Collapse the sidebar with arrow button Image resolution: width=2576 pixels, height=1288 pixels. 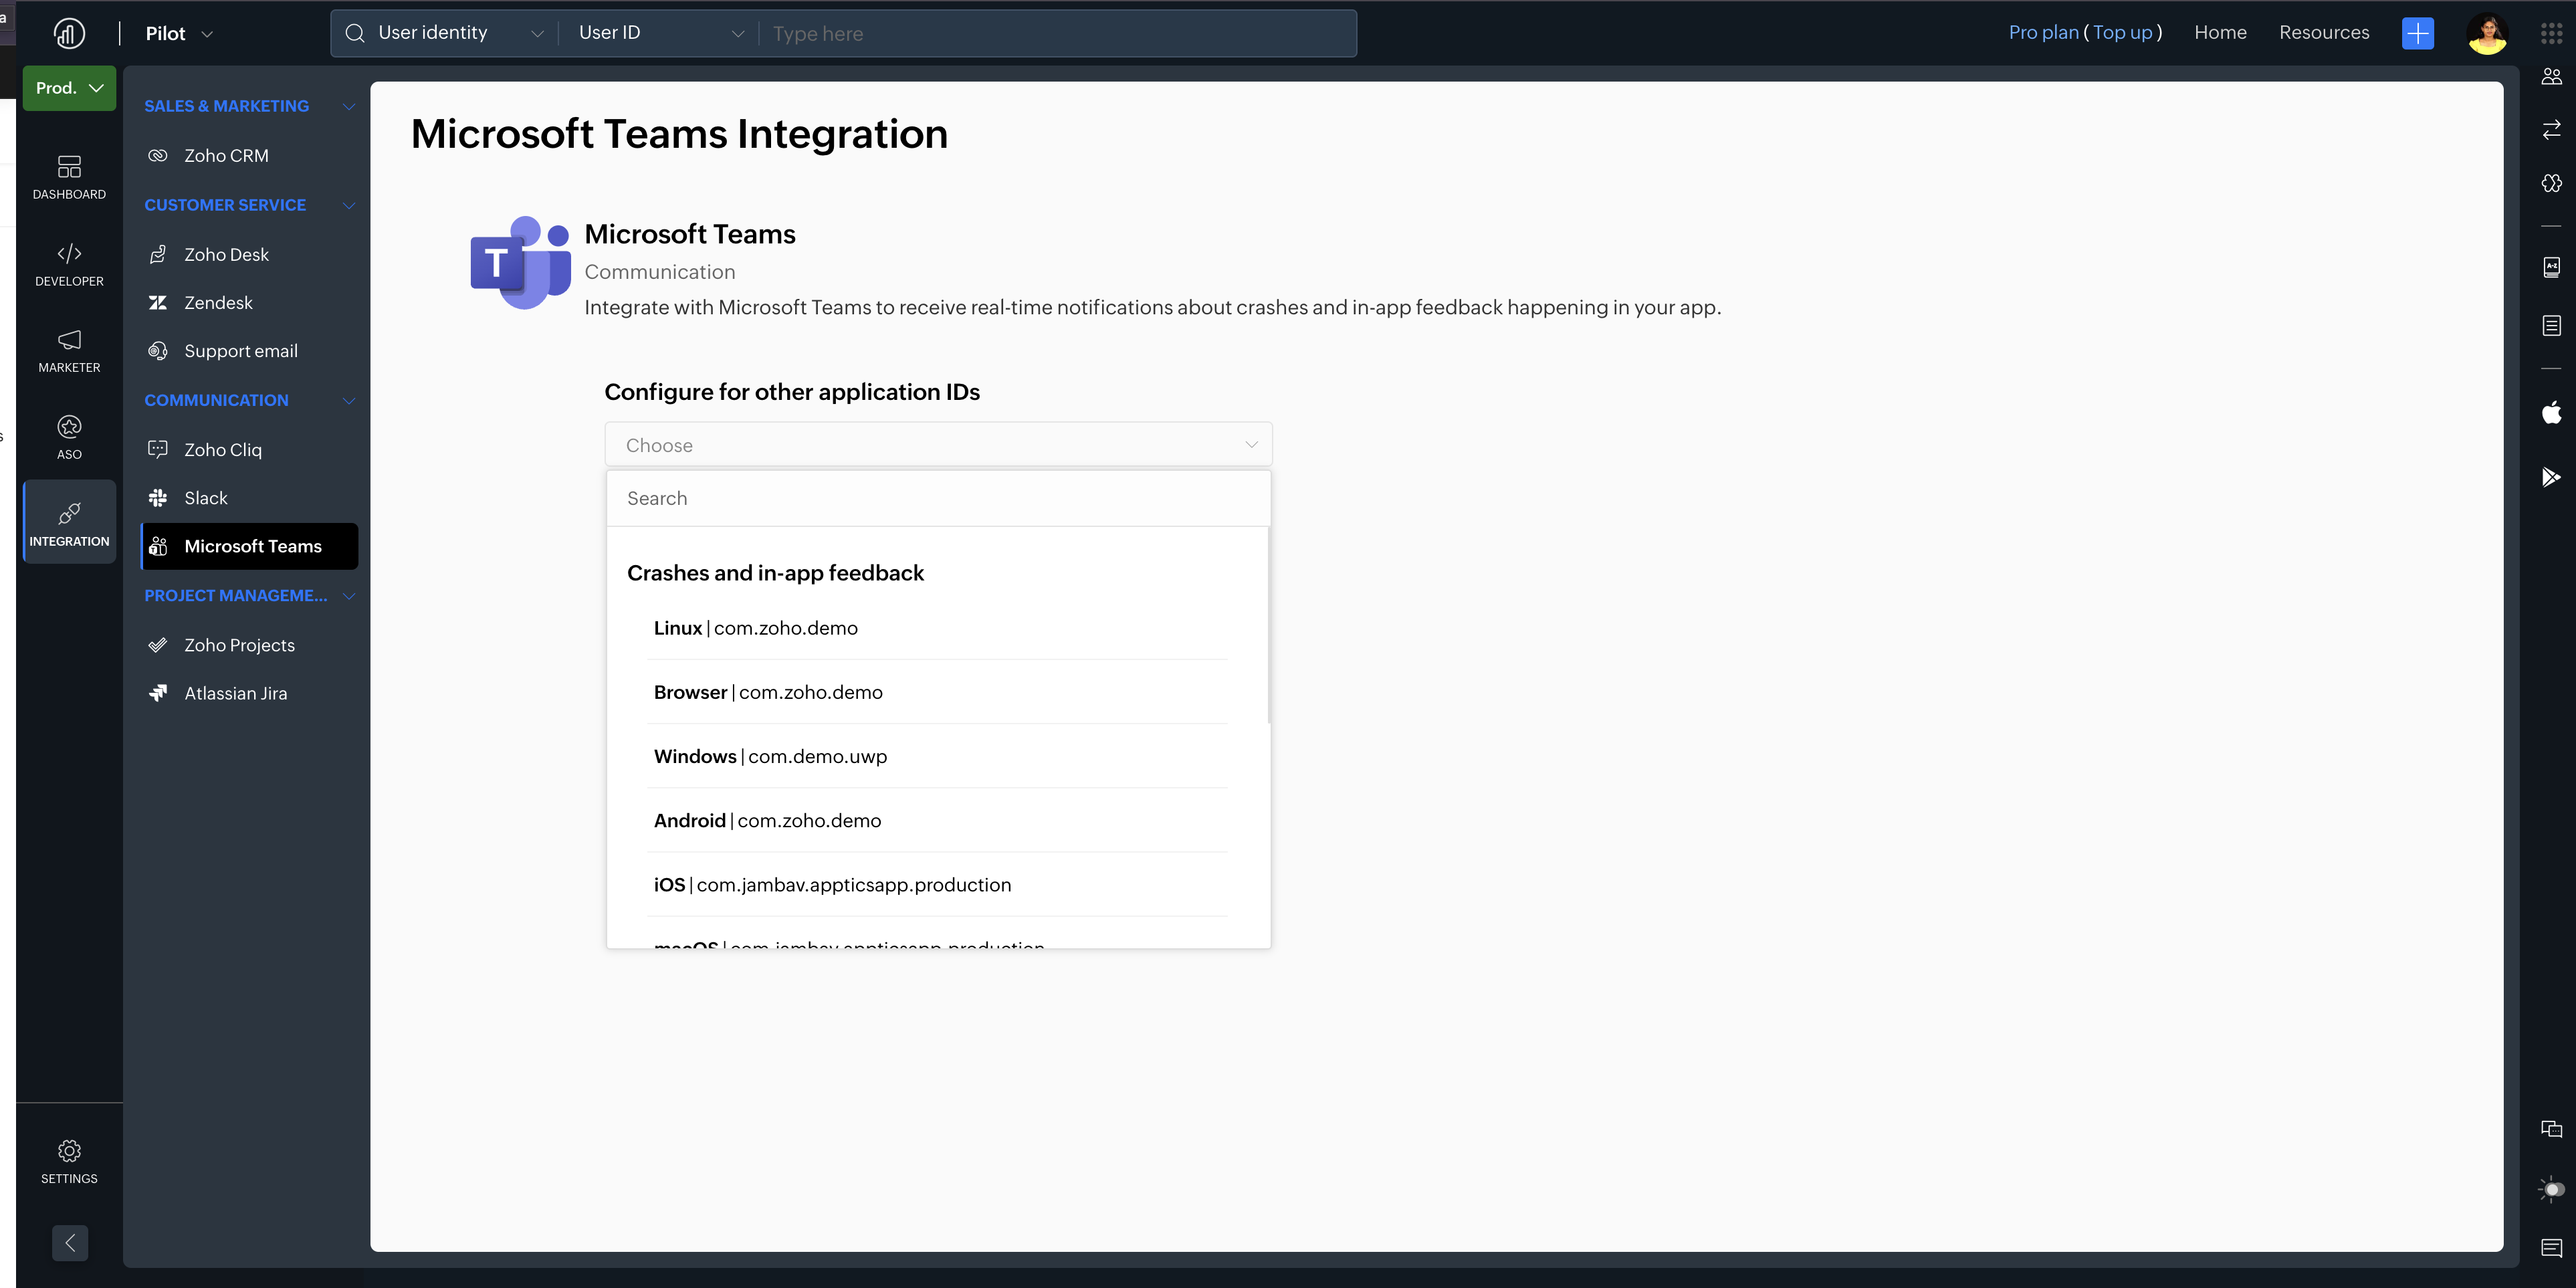point(70,1243)
